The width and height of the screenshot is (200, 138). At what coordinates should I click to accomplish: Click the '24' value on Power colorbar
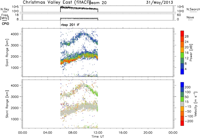tap(186, 42)
